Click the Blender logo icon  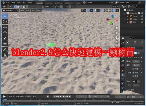coord(3,3)
